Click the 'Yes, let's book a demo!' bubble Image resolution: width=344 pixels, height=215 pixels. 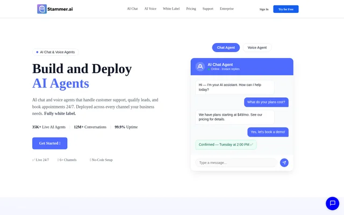click(x=268, y=132)
